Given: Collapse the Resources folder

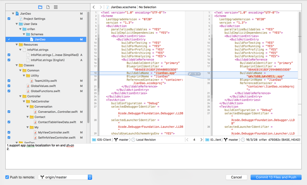Looking at the screenshot, I should (x=17, y=45).
